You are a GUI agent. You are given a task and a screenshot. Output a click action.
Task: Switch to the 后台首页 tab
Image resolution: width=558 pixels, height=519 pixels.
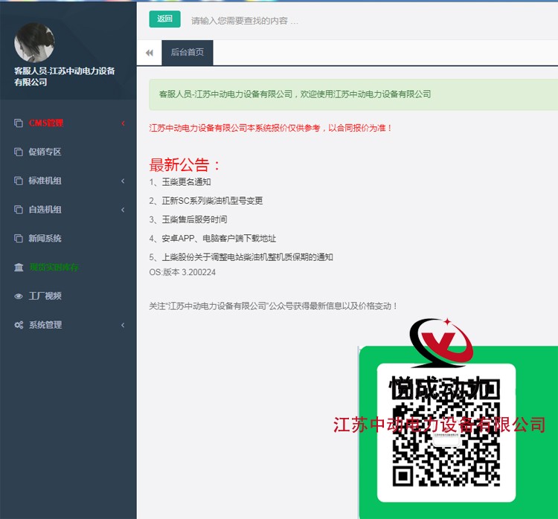pyautogui.click(x=187, y=53)
